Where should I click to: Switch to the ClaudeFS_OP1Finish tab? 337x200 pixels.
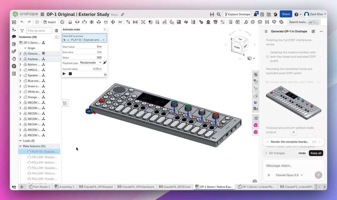tap(174, 187)
